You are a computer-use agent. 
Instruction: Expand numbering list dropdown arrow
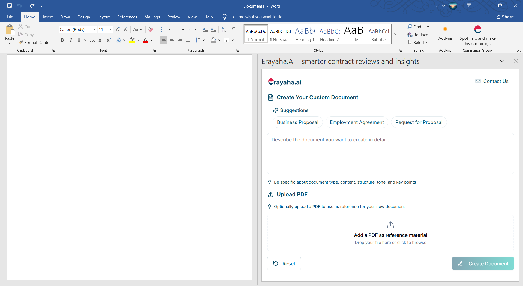coord(183,29)
